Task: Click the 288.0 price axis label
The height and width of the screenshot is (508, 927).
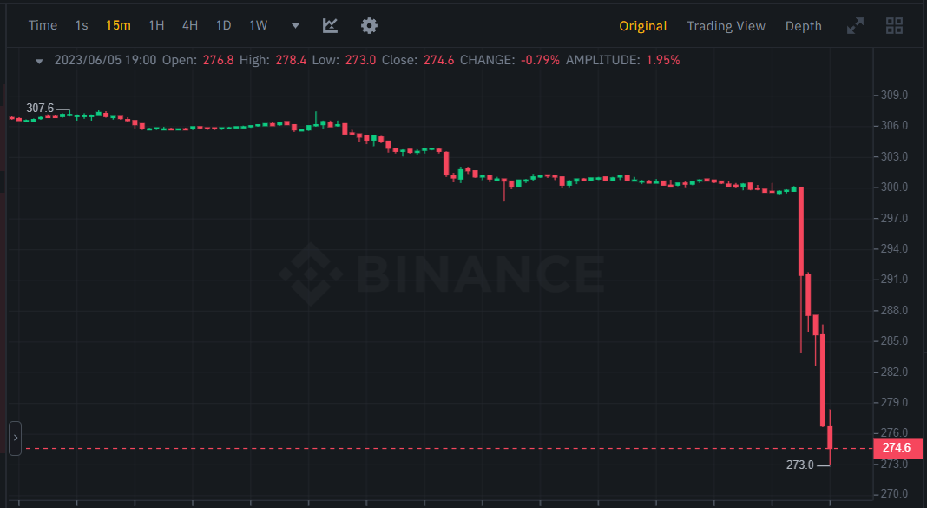Action: click(x=894, y=311)
